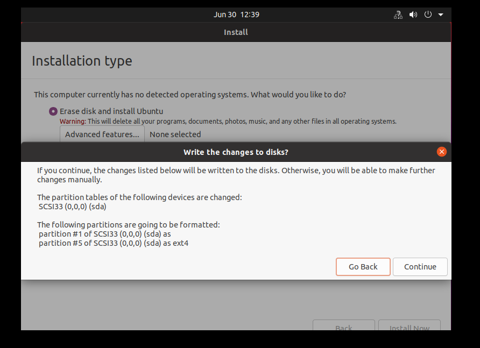Open the network connection status icon
Image resolution: width=480 pixels, height=348 pixels.
point(398,15)
